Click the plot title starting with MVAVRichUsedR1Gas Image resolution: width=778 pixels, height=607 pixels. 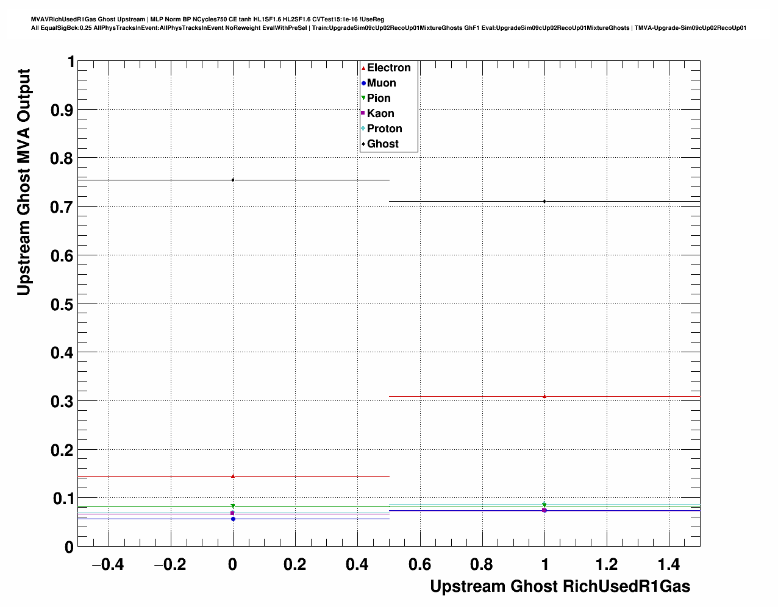coord(207,20)
